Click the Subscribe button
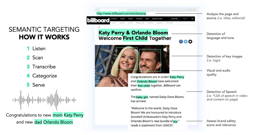This screenshot has width=260, height=135. [x=174, y=19]
